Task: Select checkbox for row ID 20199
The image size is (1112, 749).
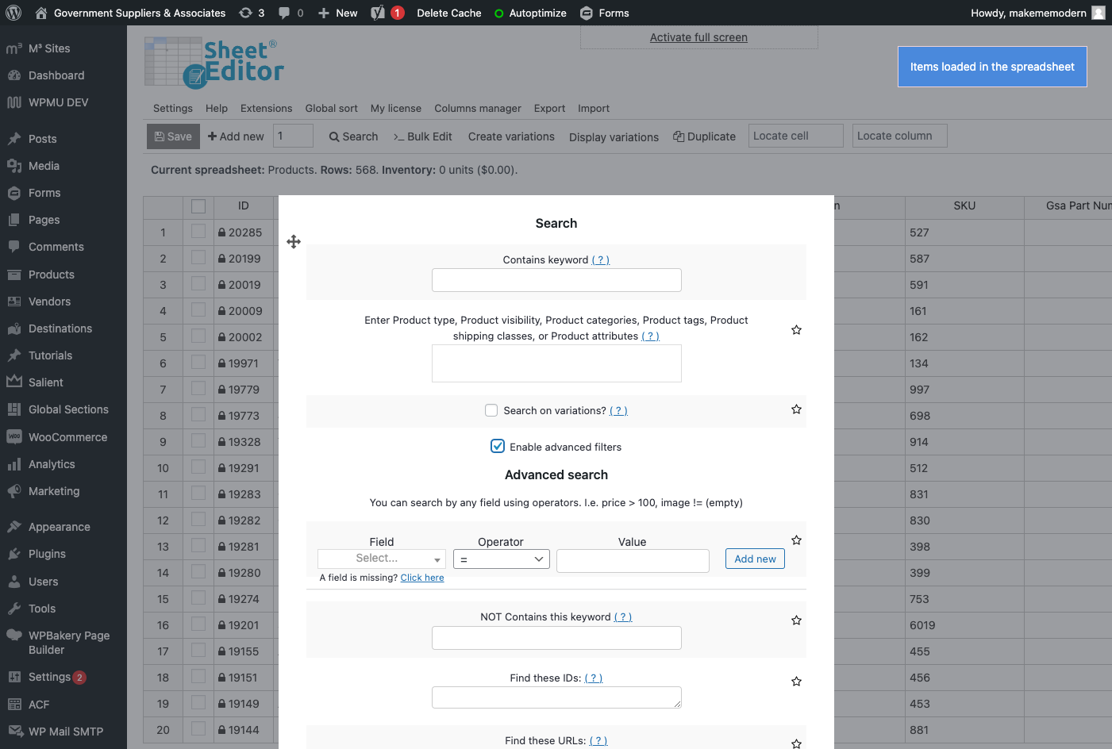Action: click(198, 257)
